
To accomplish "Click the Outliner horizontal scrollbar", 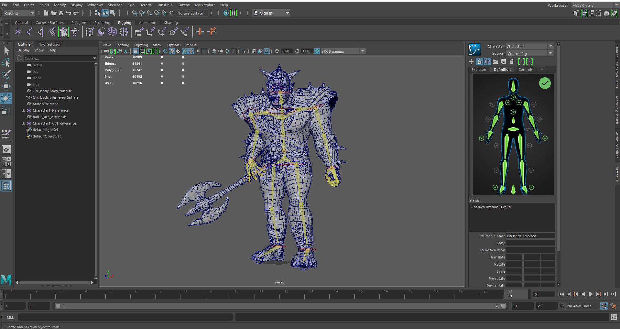I will 54,282.
